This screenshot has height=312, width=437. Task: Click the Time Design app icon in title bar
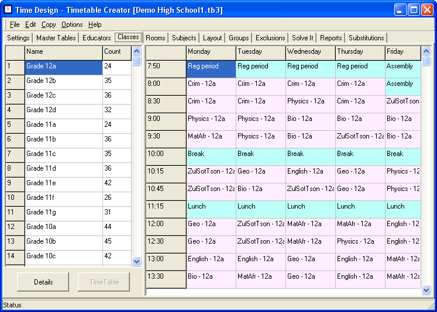click(x=8, y=10)
